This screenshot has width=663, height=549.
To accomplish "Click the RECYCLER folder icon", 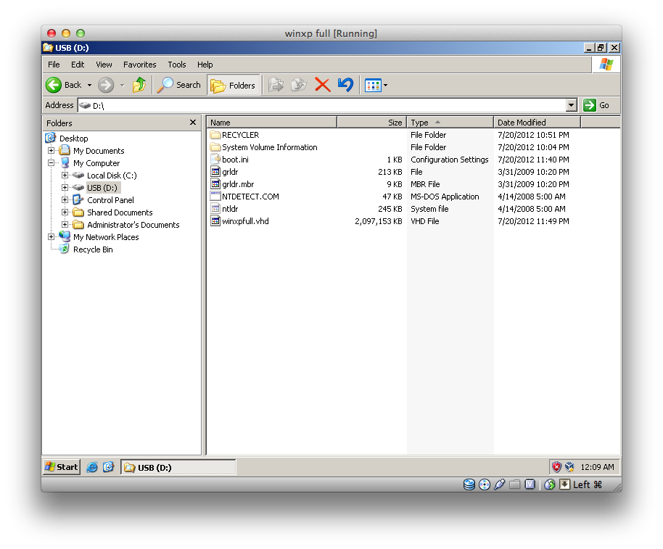I will (215, 135).
